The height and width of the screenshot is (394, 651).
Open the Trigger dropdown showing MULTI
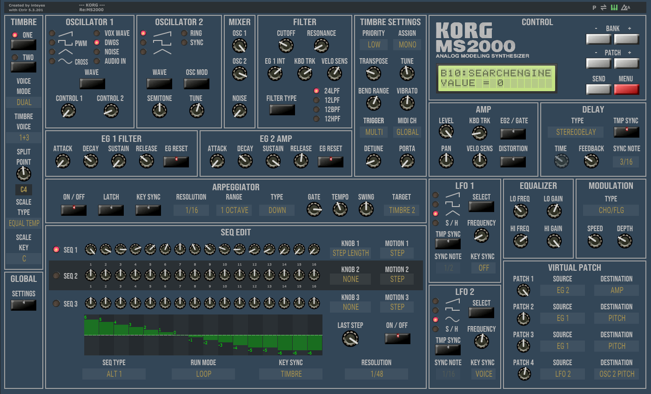pyautogui.click(x=374, y=132)
